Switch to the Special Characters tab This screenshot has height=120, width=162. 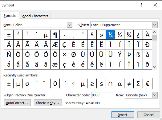tap(34, 16)
